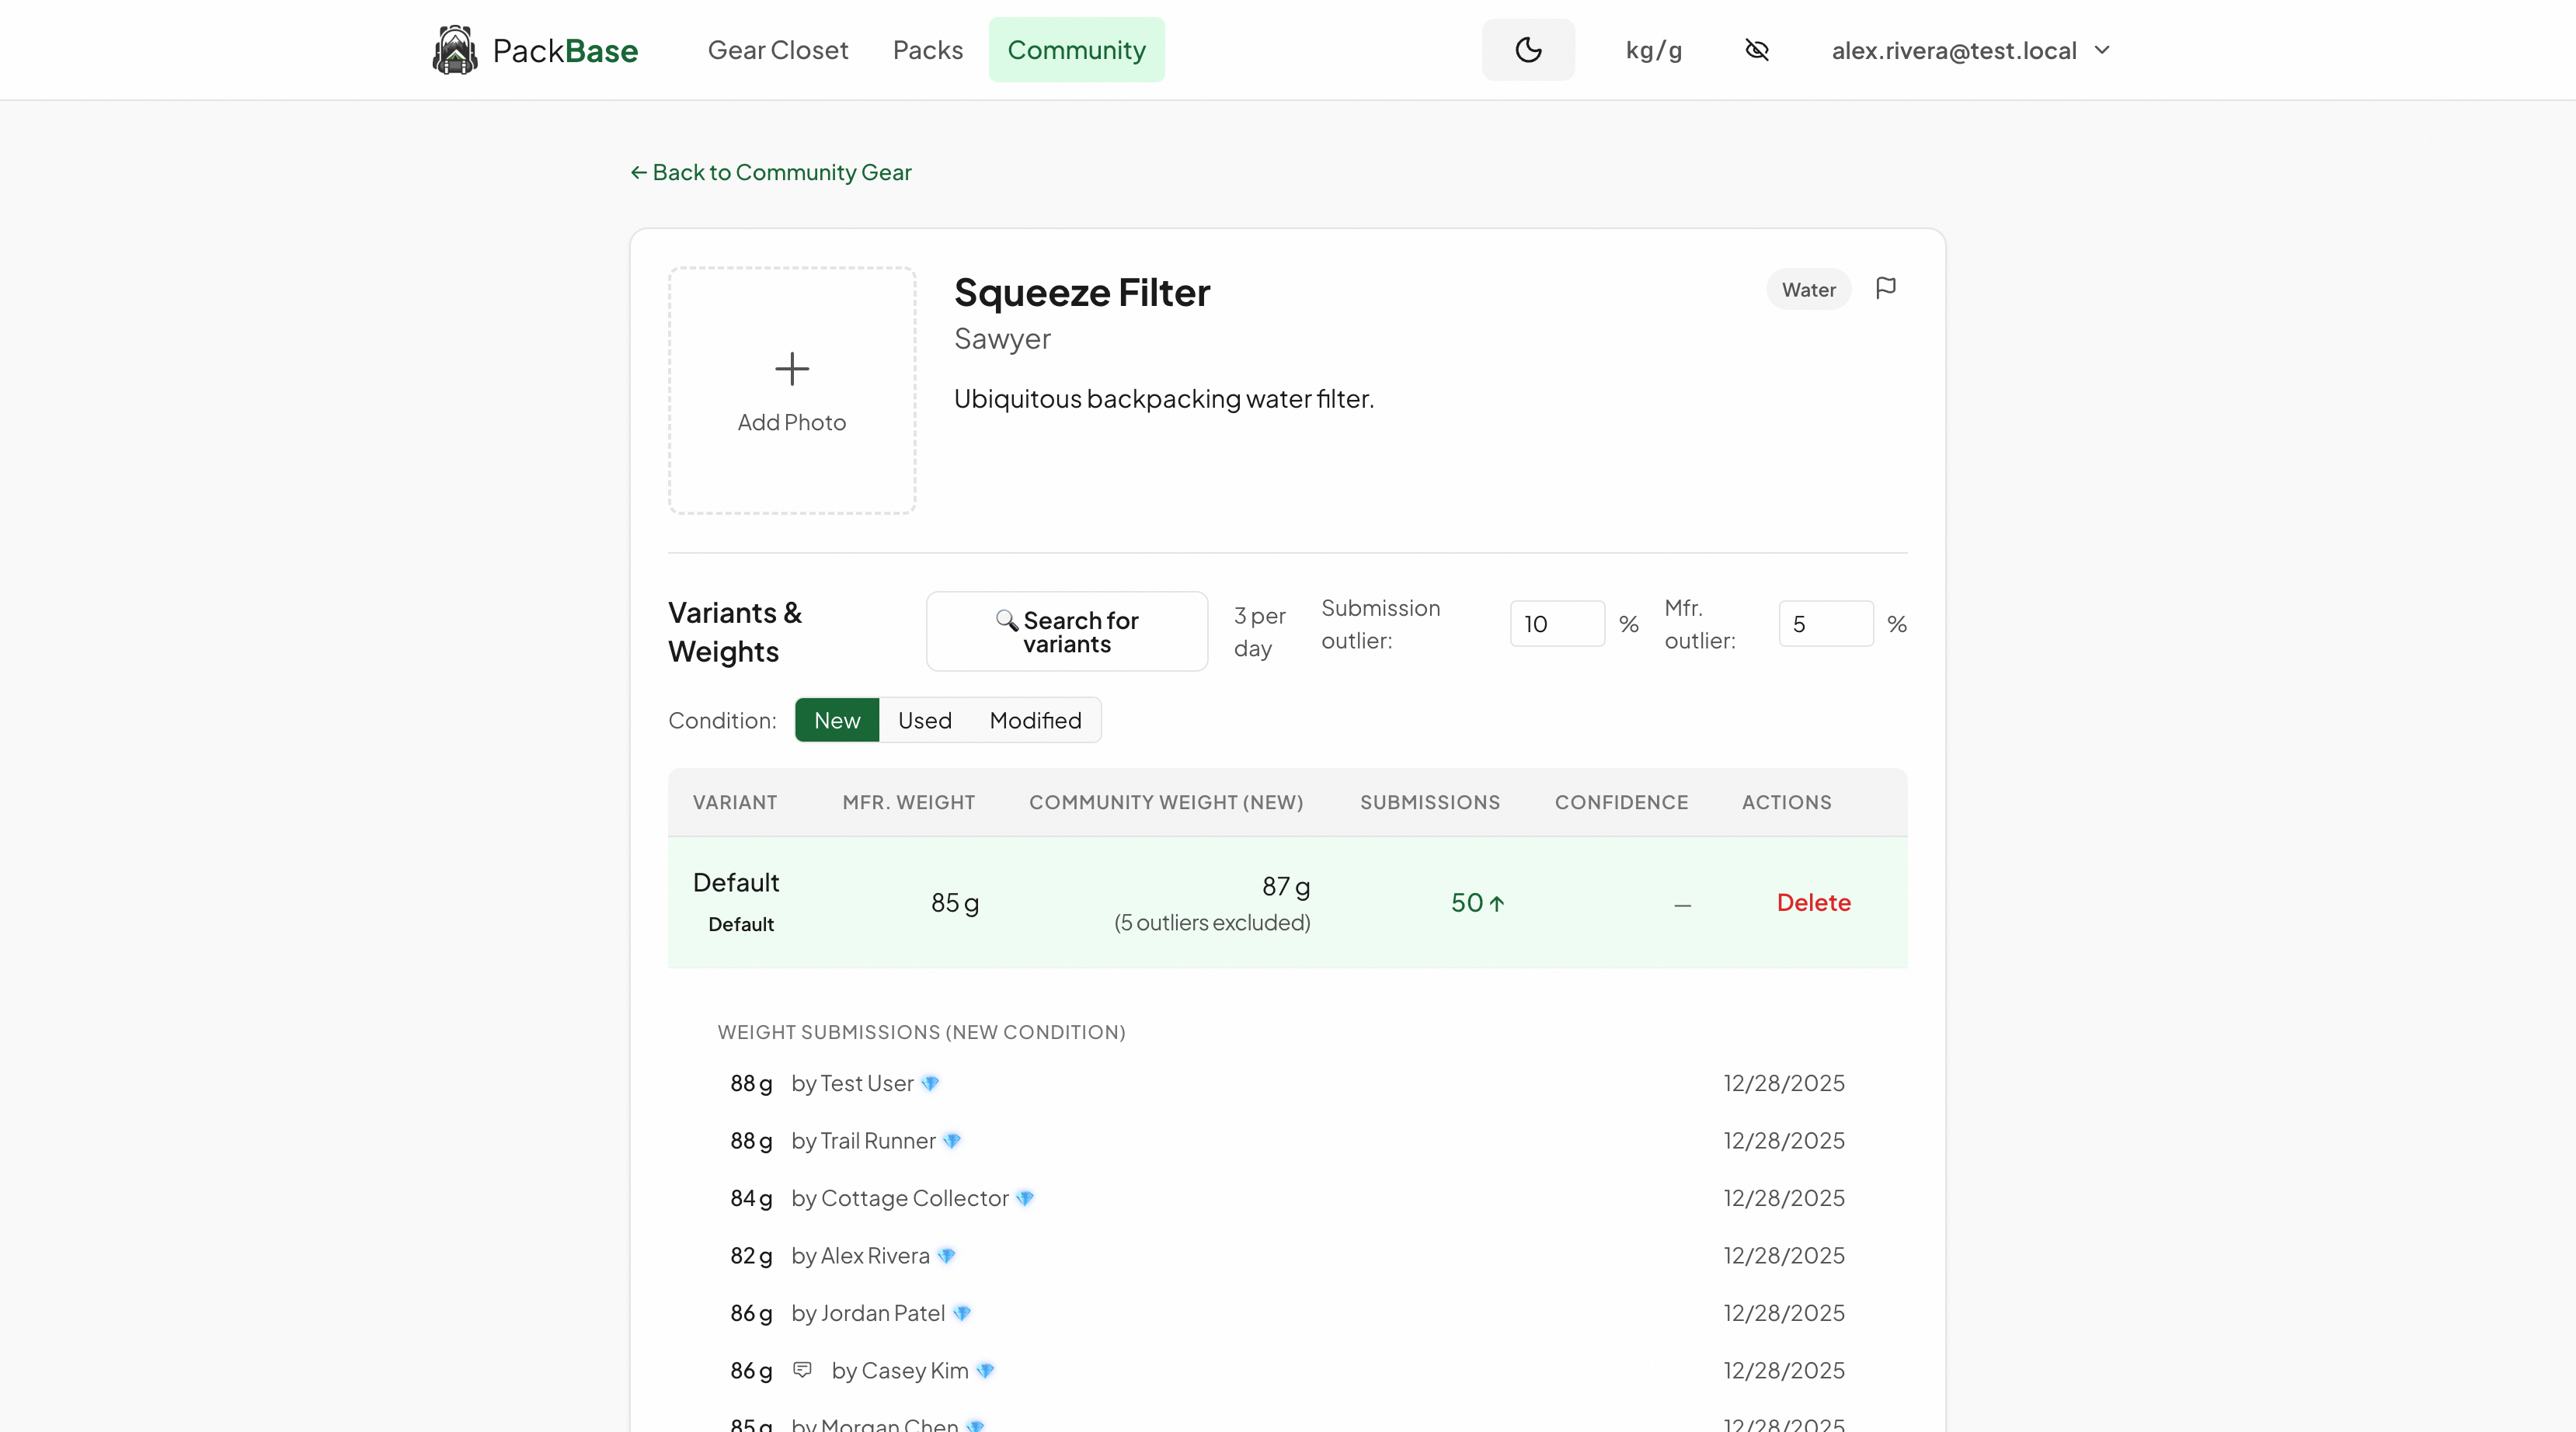Select the Used condition option

[x=924, y=720]
